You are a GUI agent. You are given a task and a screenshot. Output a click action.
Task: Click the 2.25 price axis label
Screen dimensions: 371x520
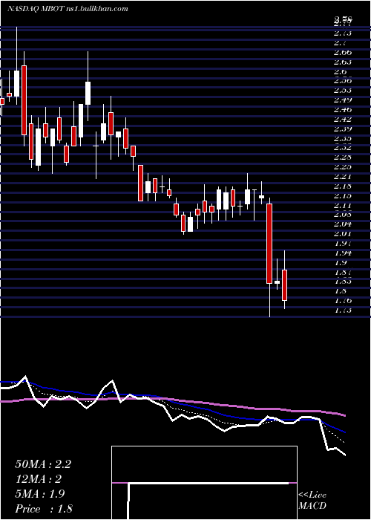click(343, 166)
